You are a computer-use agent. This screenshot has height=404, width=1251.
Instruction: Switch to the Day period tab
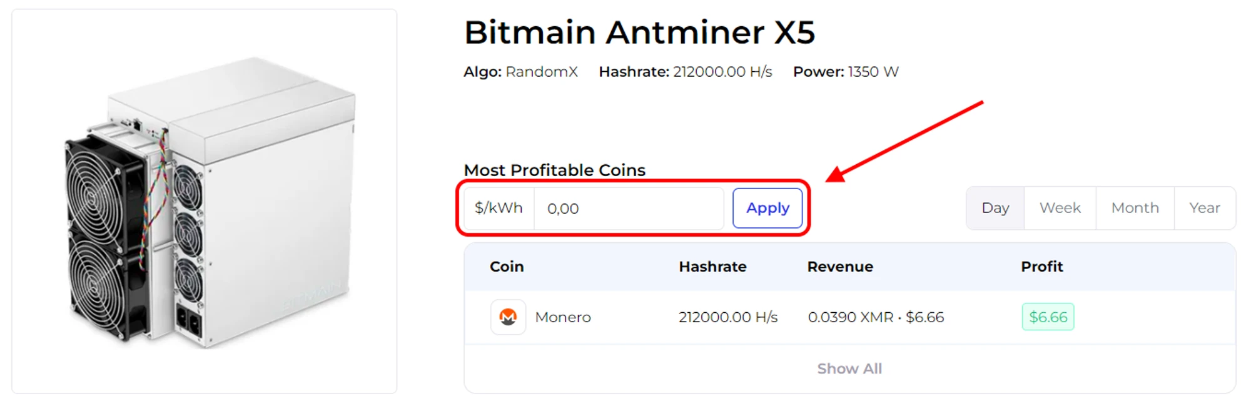click(995, 208)
